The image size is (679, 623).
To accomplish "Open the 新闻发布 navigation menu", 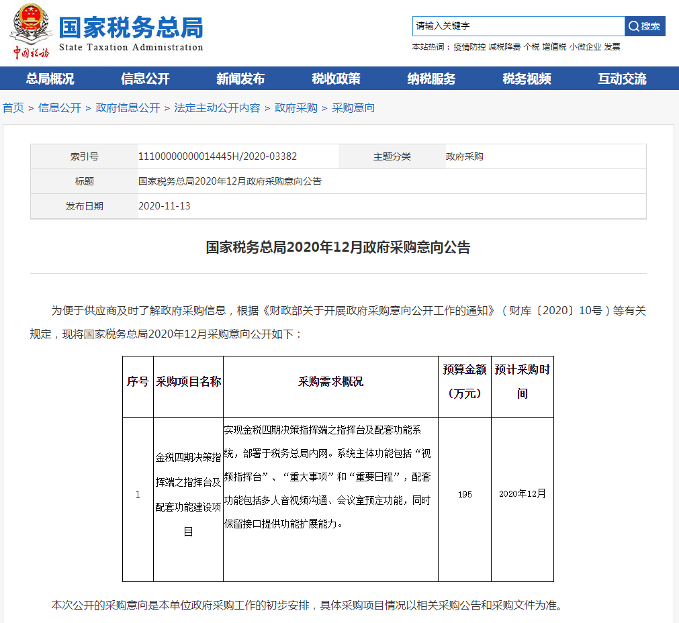I will 240,79.
